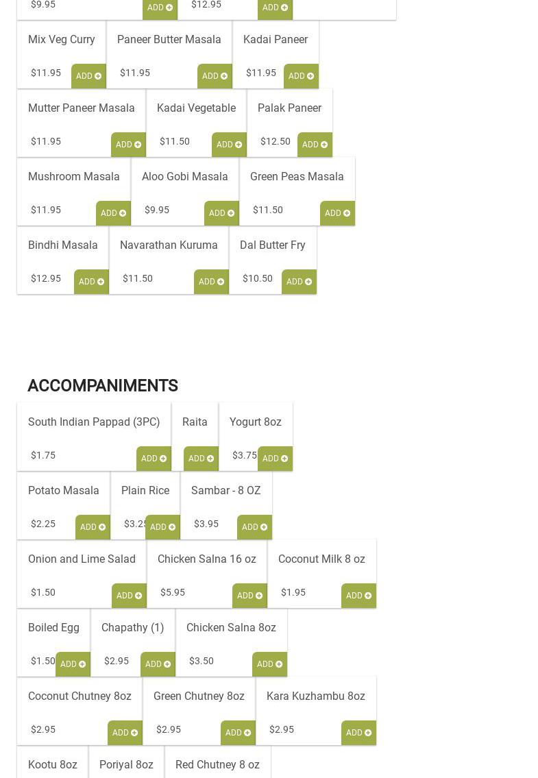Click plus icon for Raita
This screenshot has height=778, width=538.
click(x=210, y=459)
